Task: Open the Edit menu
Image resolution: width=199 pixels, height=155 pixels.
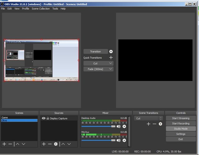Action: tap(10, 9)
